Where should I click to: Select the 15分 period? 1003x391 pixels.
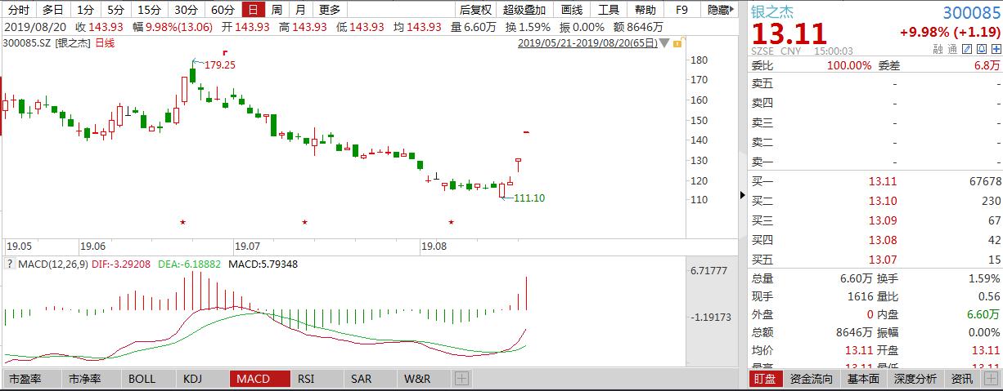pos(150,10)
